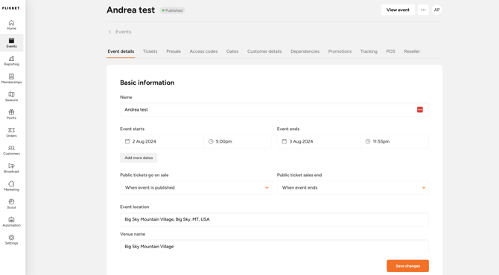499x275 pixels.
Task: Click the Flicket logo
Action: (x=11, y=8)
